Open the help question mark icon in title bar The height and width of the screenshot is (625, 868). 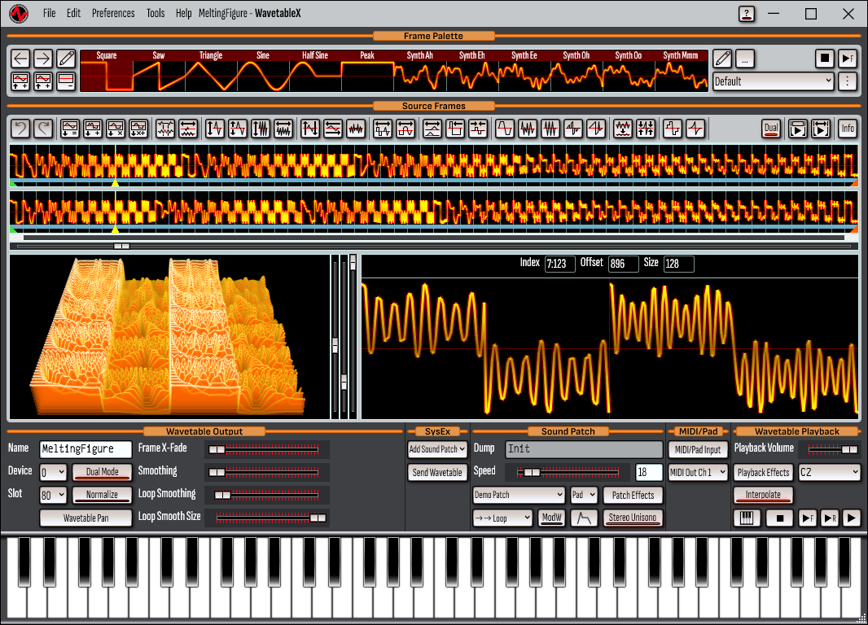(x=746, y=14)
